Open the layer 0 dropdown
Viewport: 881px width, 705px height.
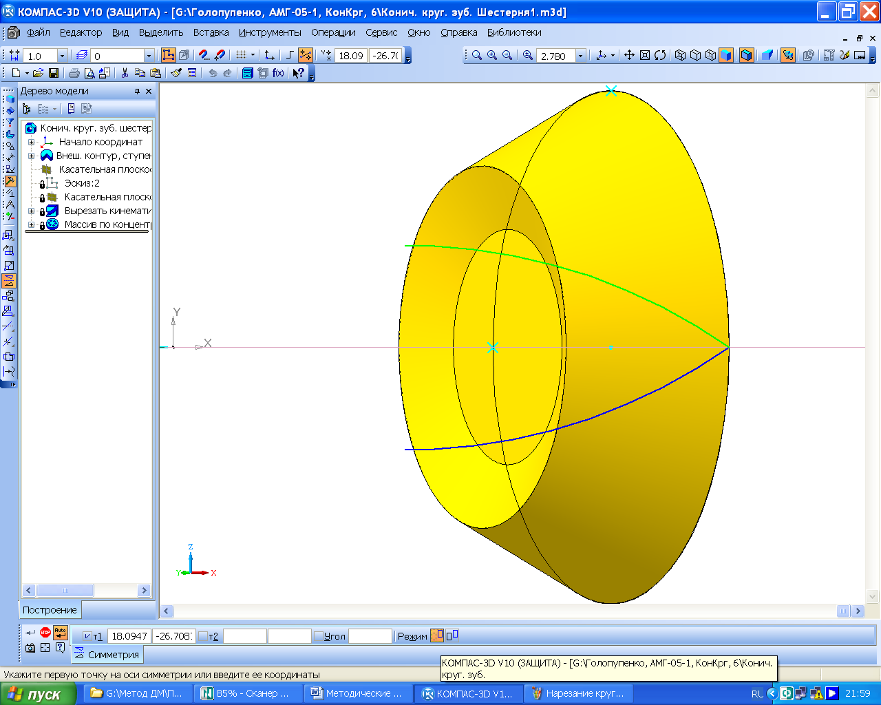tap(149, 56)
